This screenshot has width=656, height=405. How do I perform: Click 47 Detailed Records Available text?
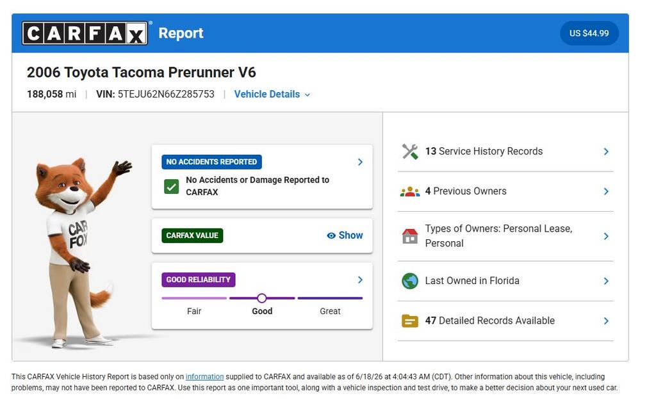(490, 321)
